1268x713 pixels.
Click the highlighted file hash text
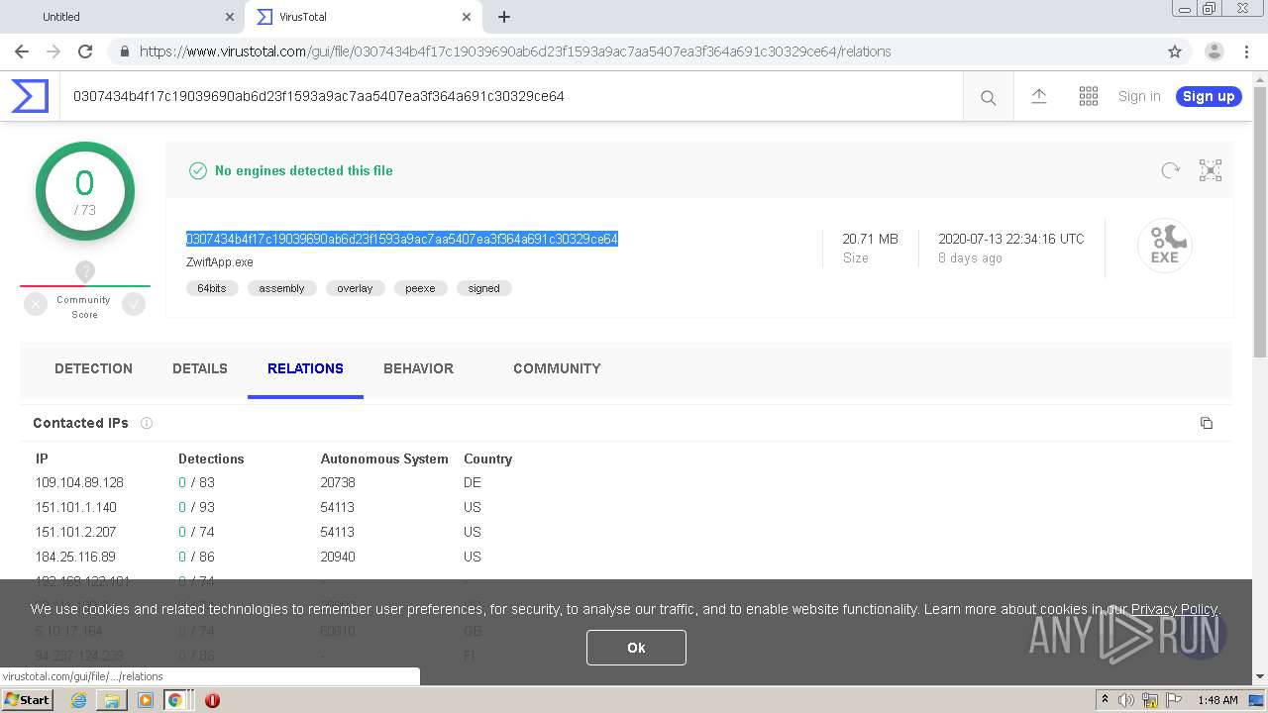401,239
